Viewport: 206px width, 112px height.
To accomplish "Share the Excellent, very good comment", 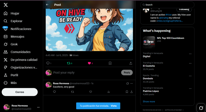I will [x=131, y=92].
